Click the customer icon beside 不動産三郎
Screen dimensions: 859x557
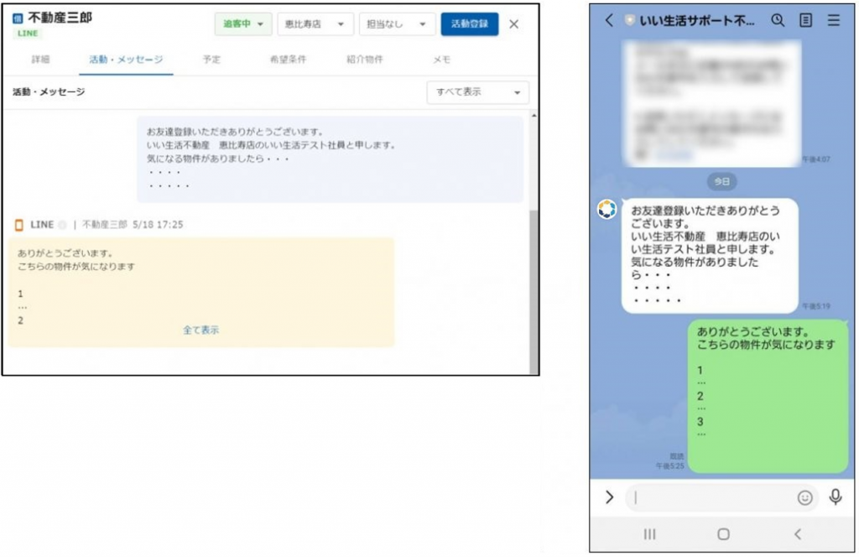[x=18, y=18]
